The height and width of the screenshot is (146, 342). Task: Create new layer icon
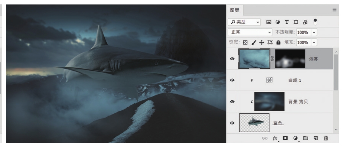[315, 138]
